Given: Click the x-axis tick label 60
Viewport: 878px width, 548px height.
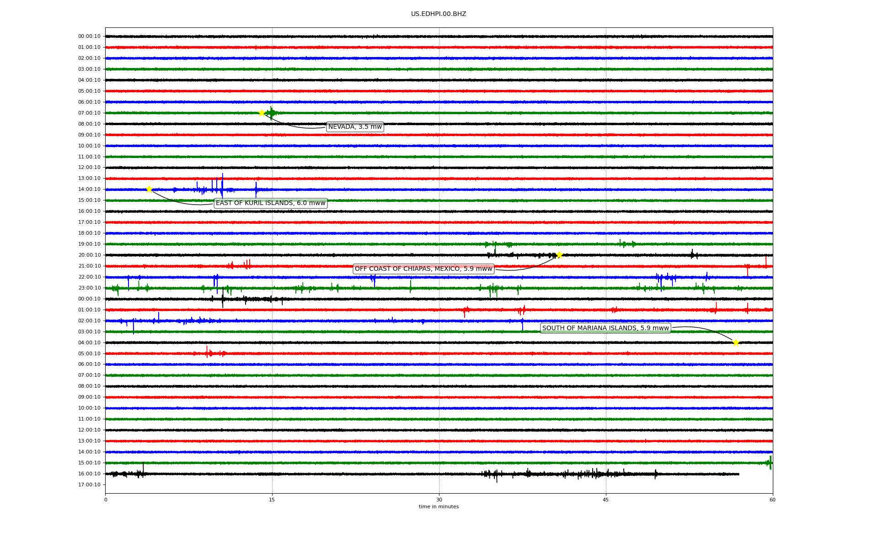Looking at the screenshot, I should [772, 500].
